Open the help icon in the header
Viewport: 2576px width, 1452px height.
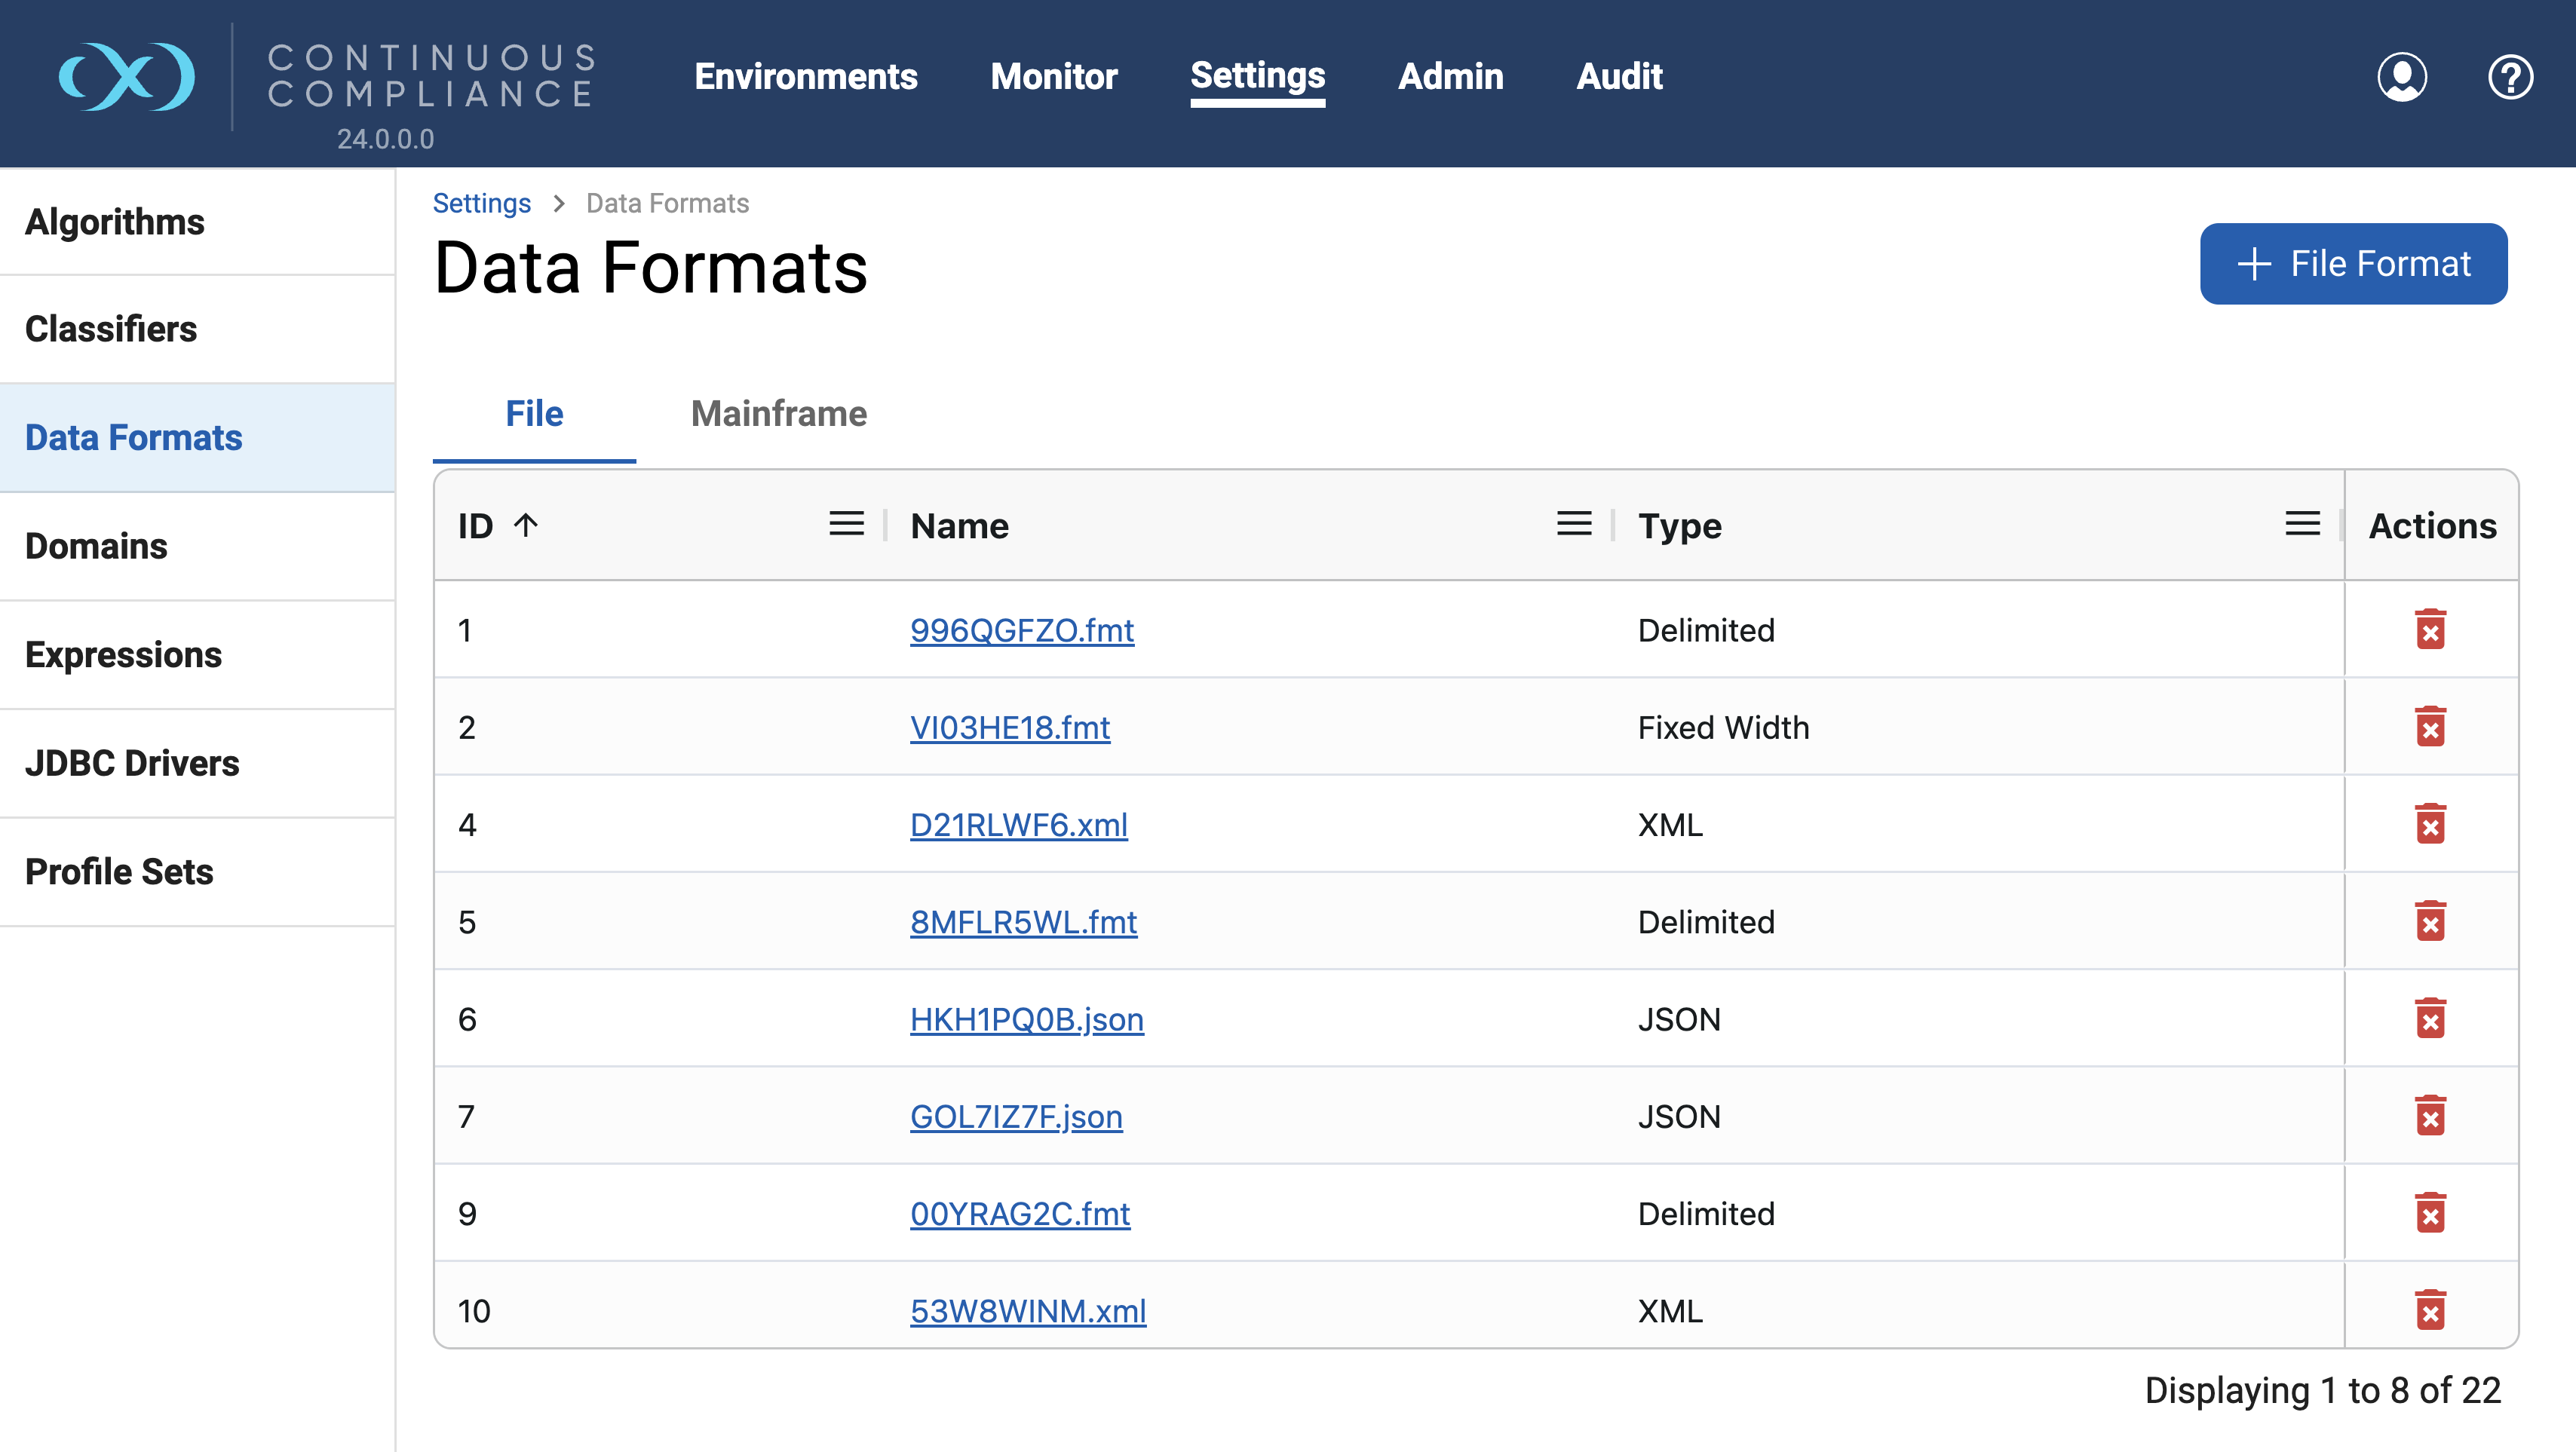[2511, 77]
